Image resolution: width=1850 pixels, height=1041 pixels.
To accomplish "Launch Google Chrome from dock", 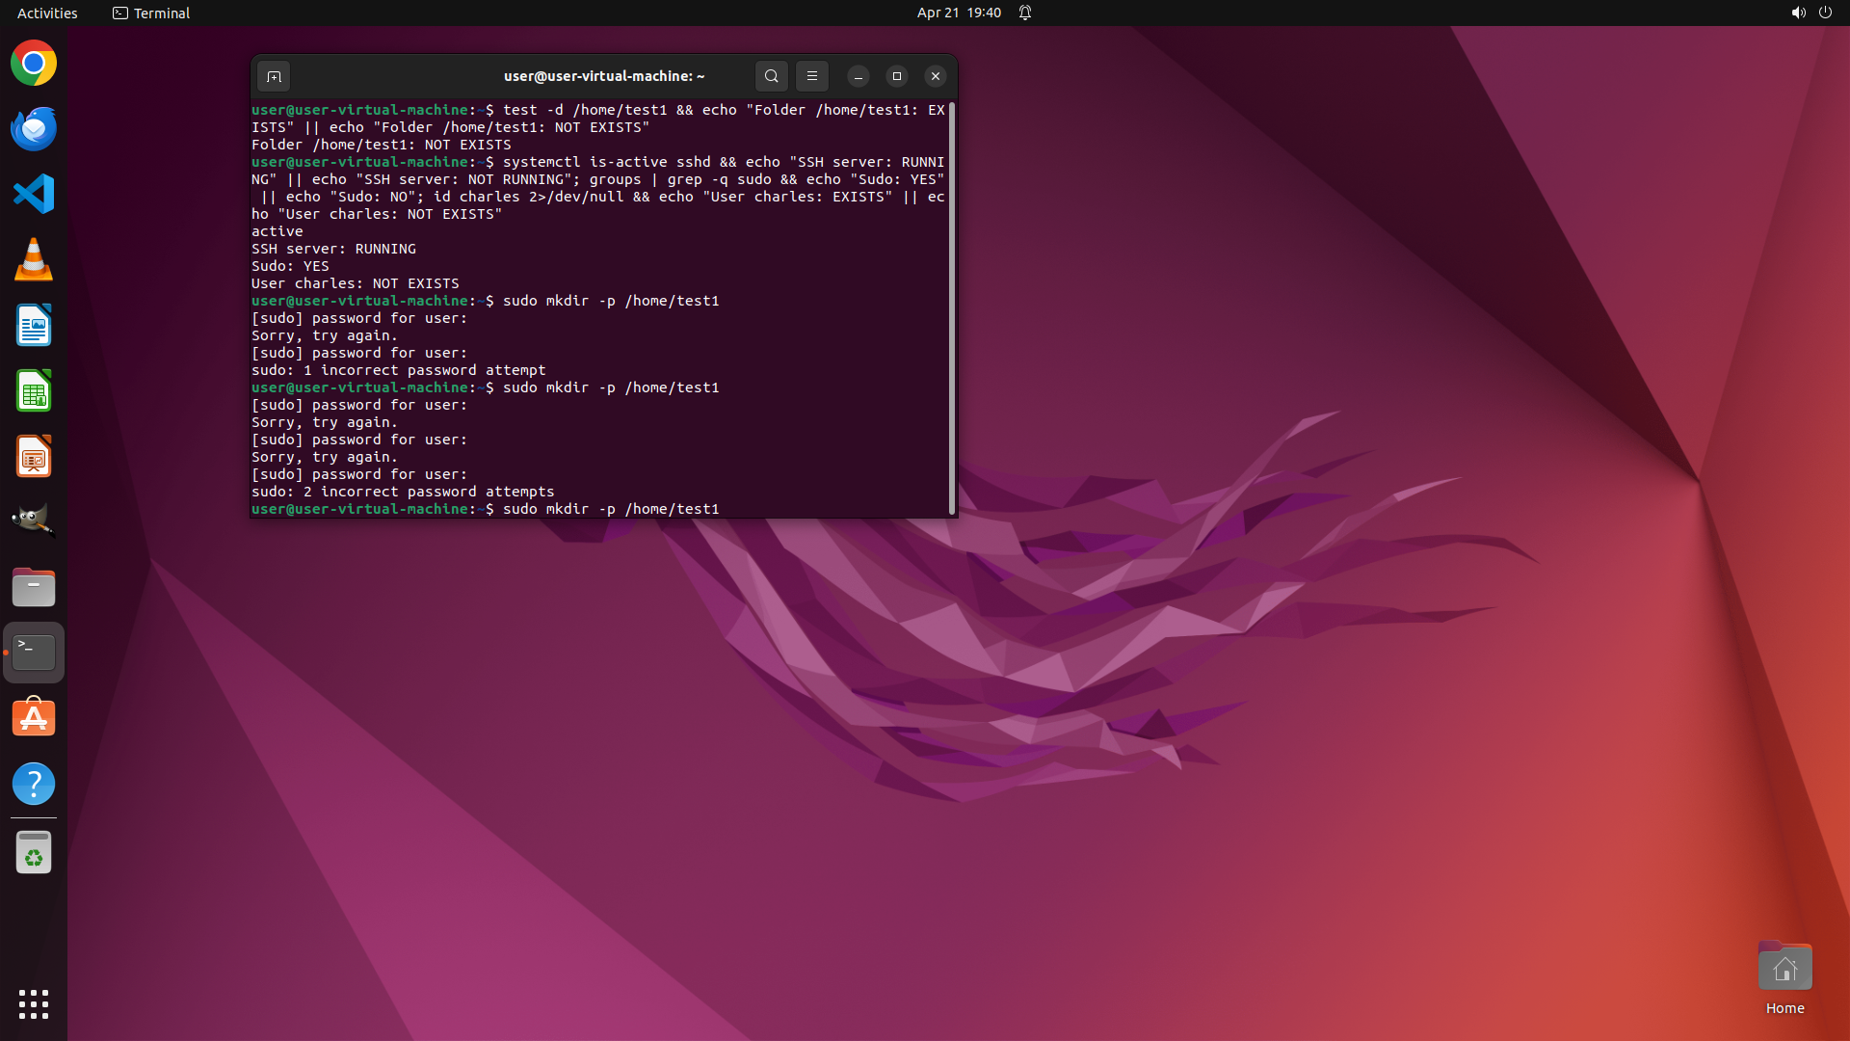I will coord(34,64).
